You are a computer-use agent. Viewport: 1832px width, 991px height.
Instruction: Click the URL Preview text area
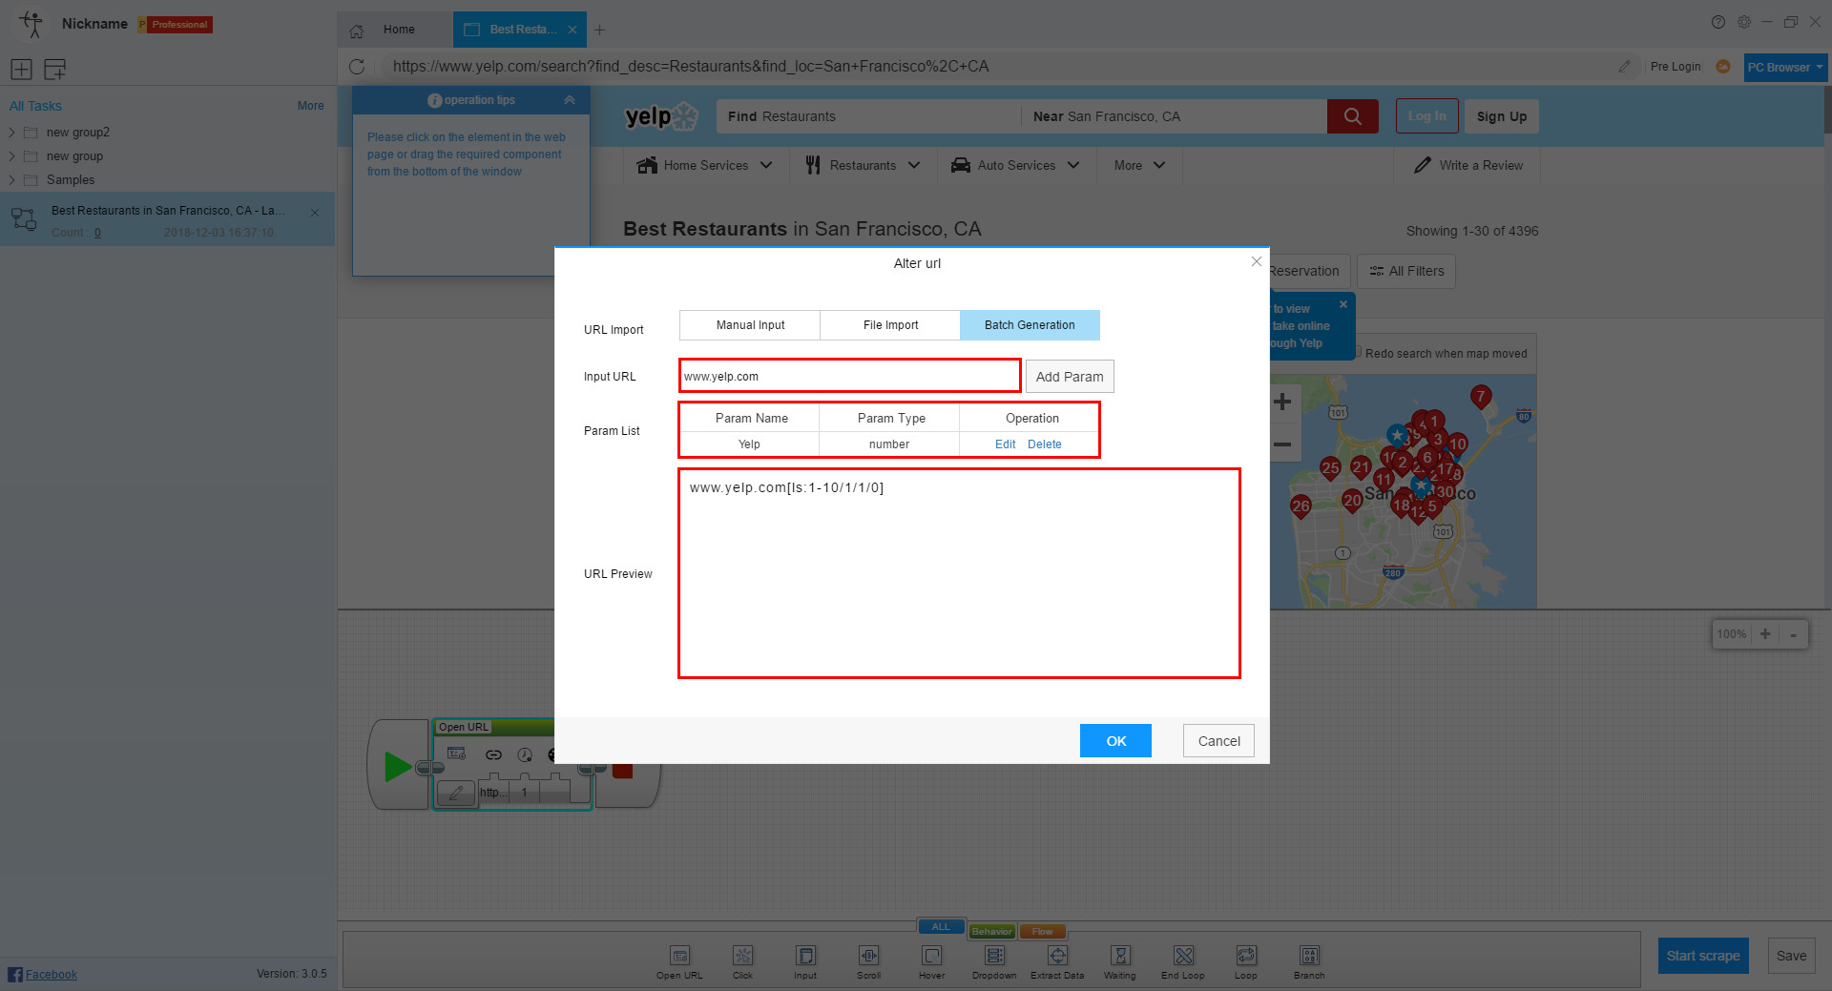click(959, 573)
